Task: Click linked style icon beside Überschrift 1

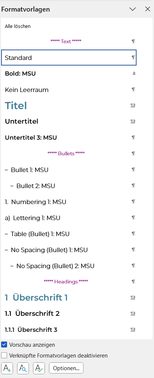Action: (x=133, y=297)
